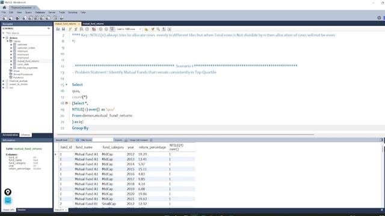The image size is (385, 216).
Task: Switch to the Session tab
Action: point(22,210)
